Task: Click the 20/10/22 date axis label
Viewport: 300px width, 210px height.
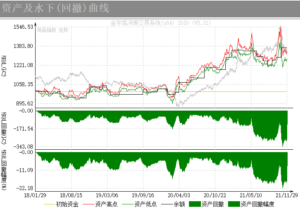Action: pyautogui.click(x=215, y=195)
